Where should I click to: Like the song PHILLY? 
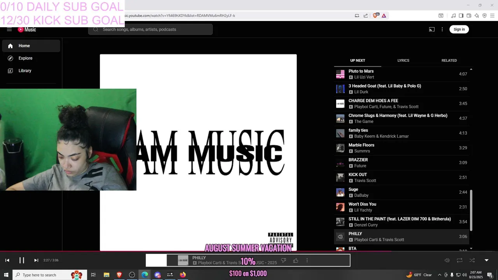tap(296, 261)
